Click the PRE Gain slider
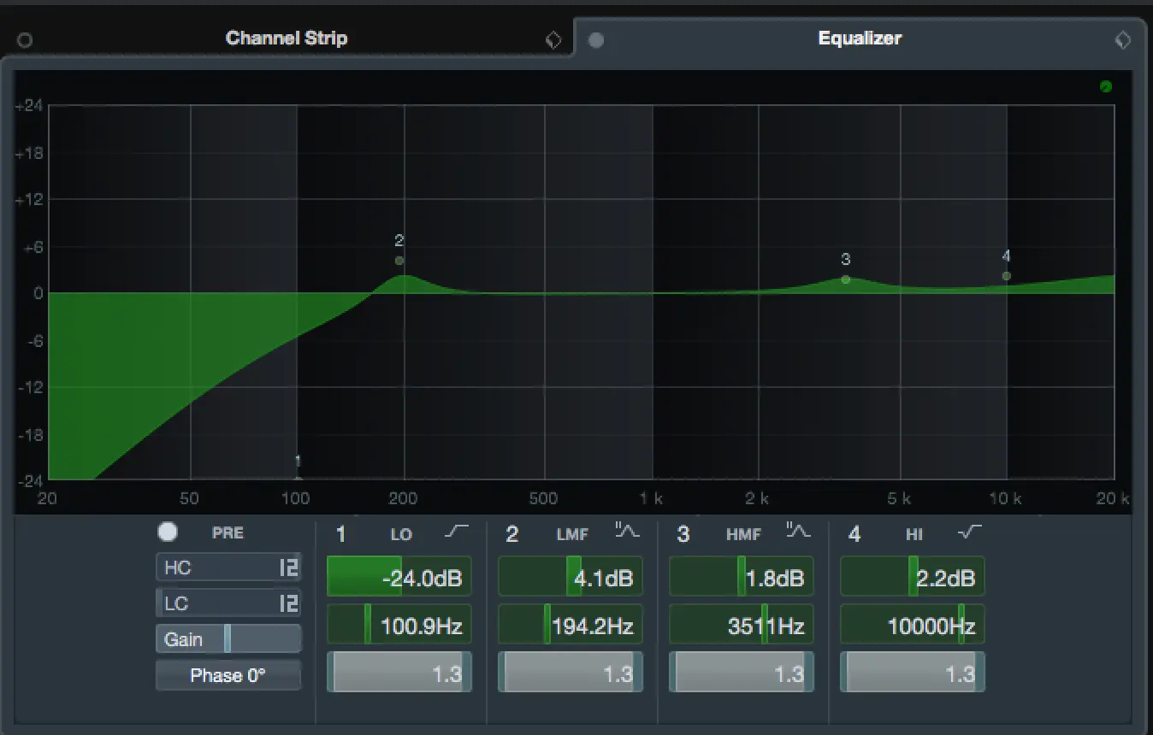The height and width of the screenshot is (735, 1153). pyautogui.click(x=228, y=639)
